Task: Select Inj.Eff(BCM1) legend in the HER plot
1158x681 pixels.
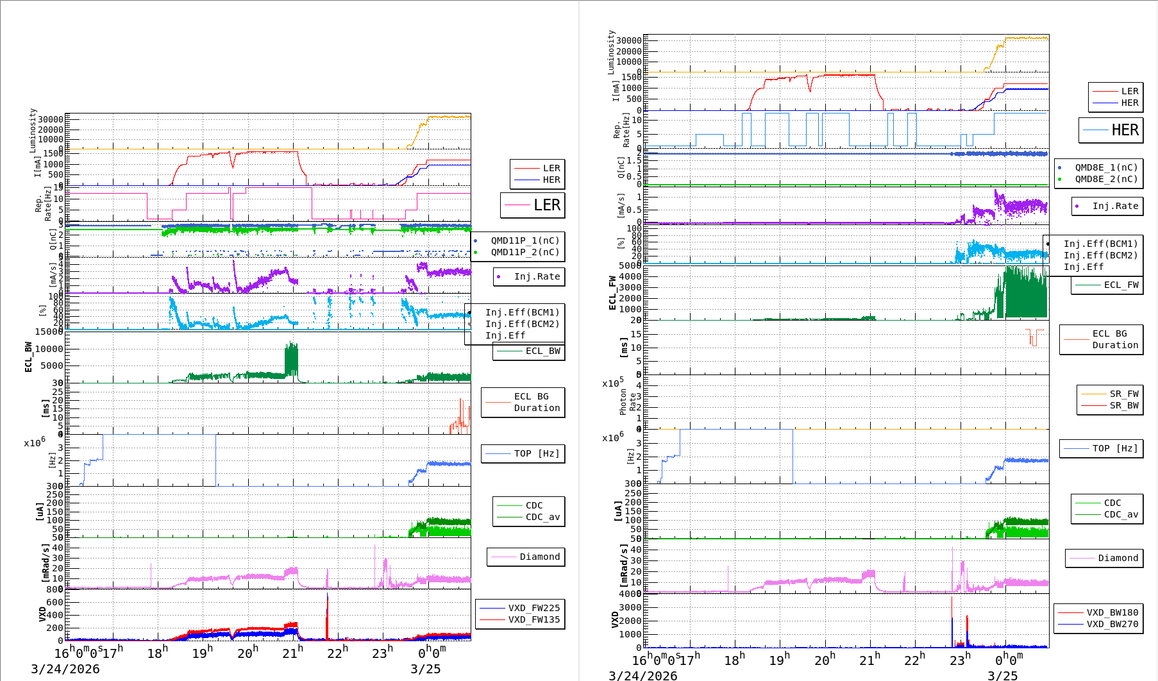Action: point(1100,244)
